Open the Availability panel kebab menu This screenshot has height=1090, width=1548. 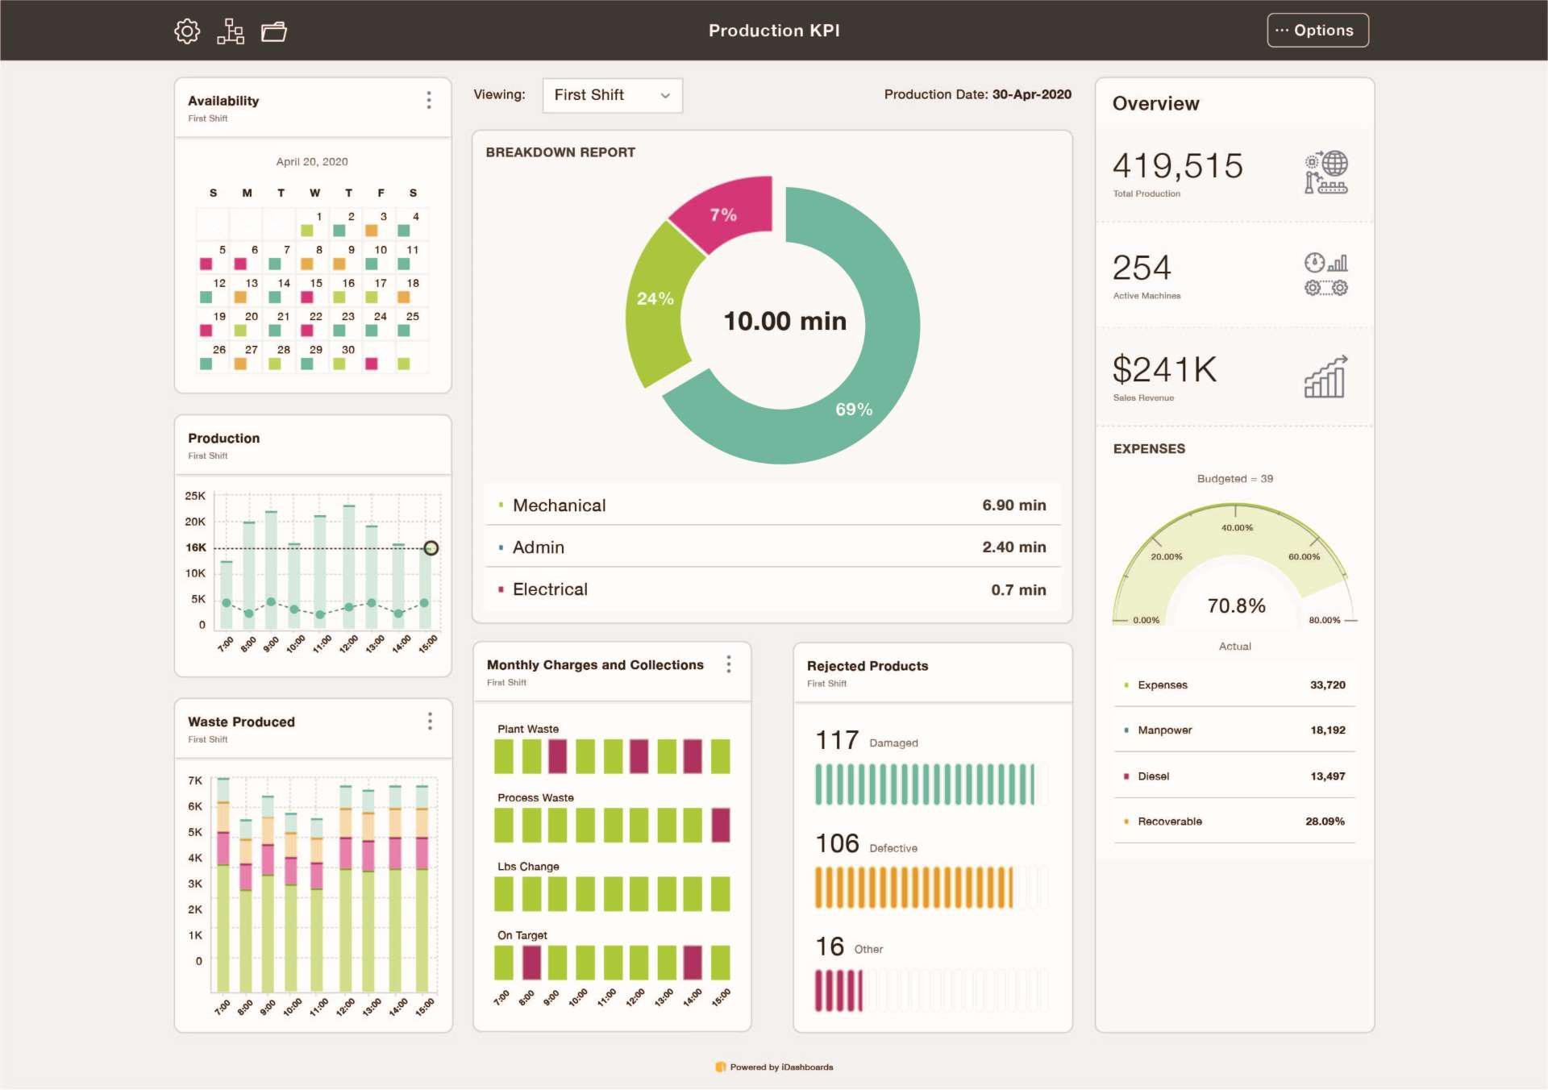[429, 100]
